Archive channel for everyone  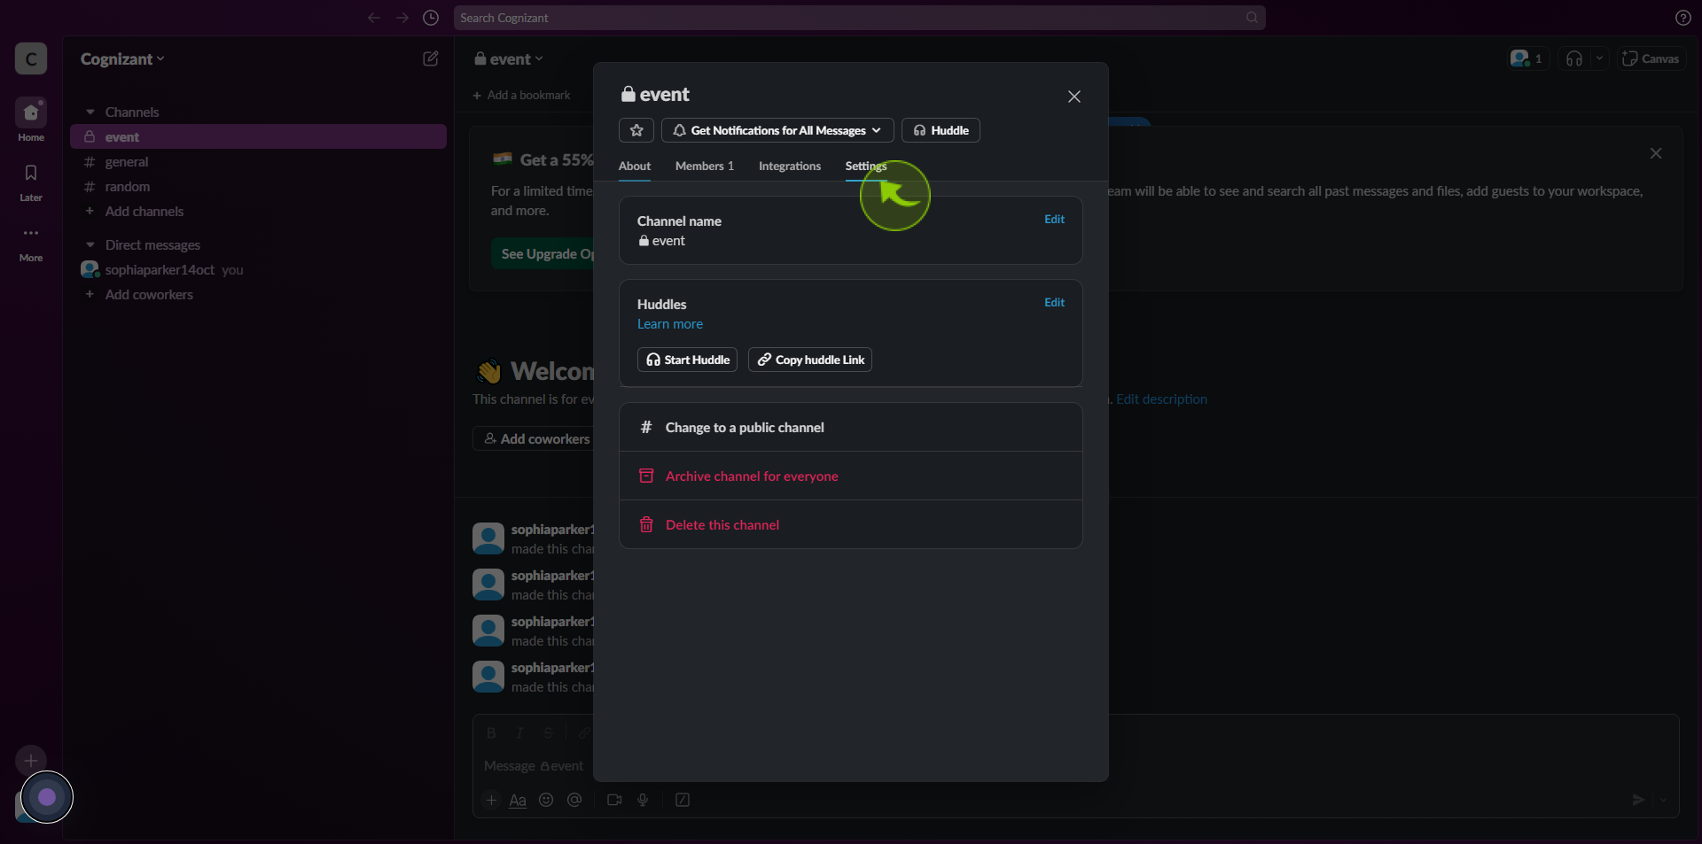coord(851,476)
